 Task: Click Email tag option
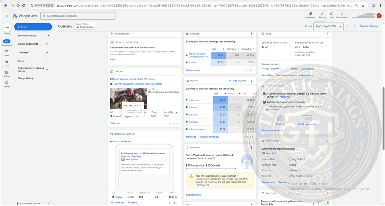point(280,120)
